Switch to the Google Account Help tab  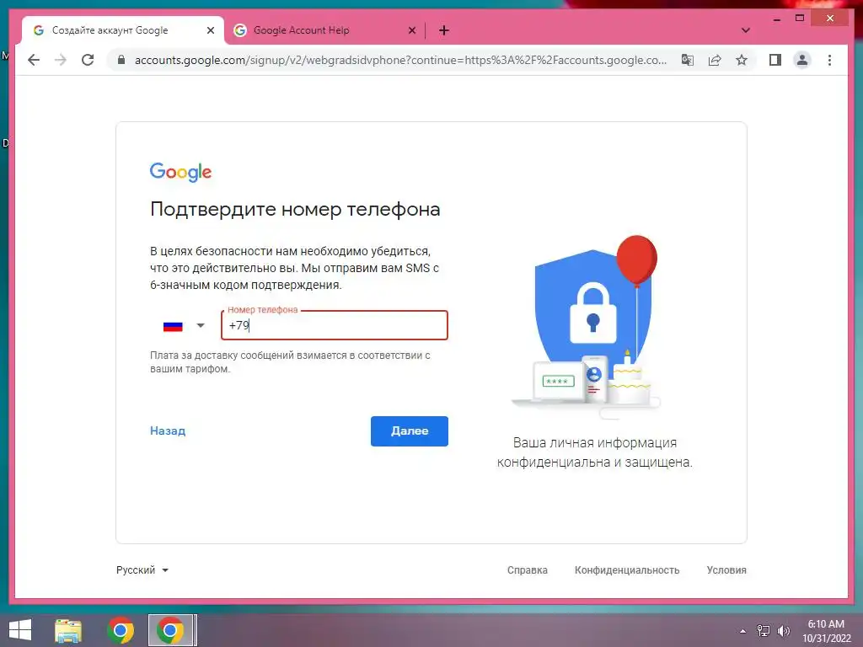(318, 30)
